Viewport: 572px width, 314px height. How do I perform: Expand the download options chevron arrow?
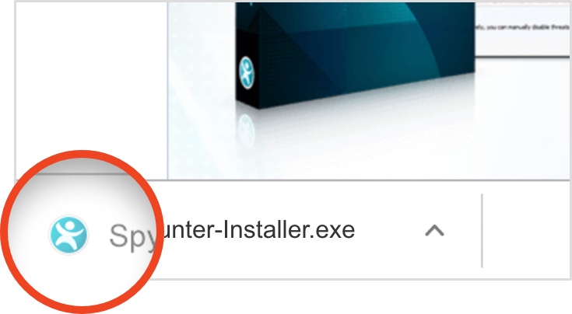434,231
